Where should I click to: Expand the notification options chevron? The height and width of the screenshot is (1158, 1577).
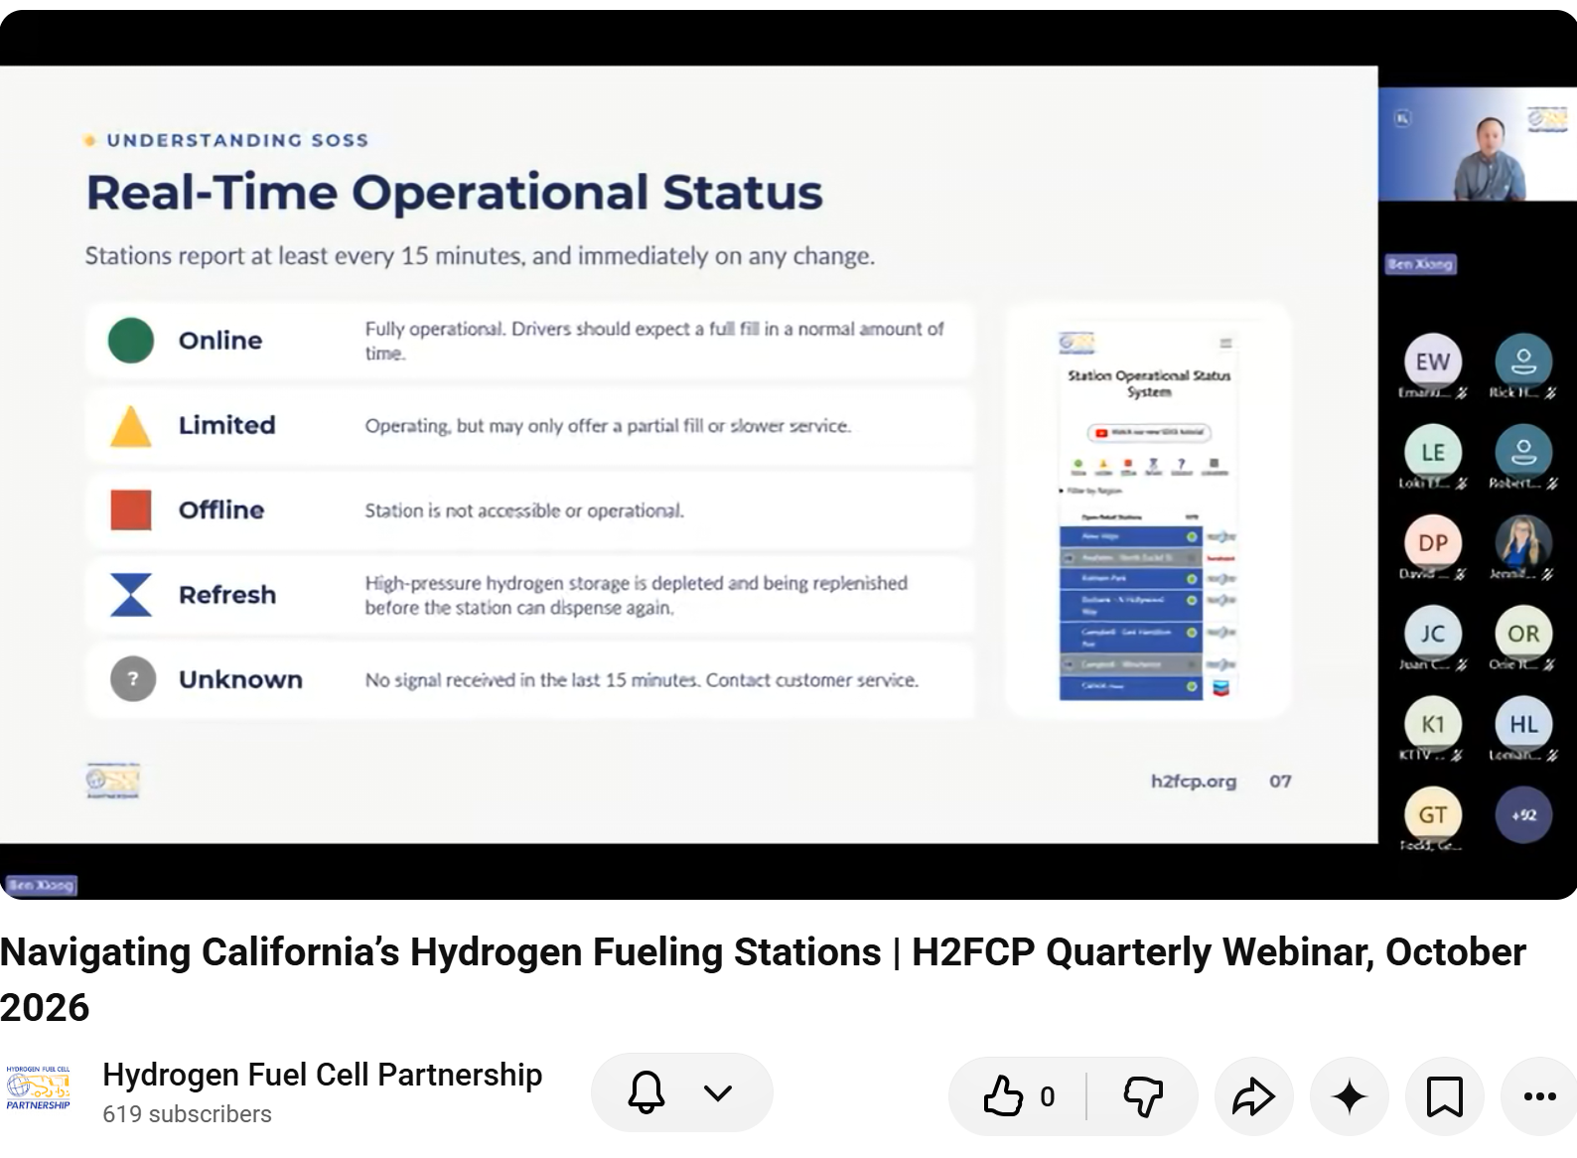pyautogui.click(x=718, y=1092)
